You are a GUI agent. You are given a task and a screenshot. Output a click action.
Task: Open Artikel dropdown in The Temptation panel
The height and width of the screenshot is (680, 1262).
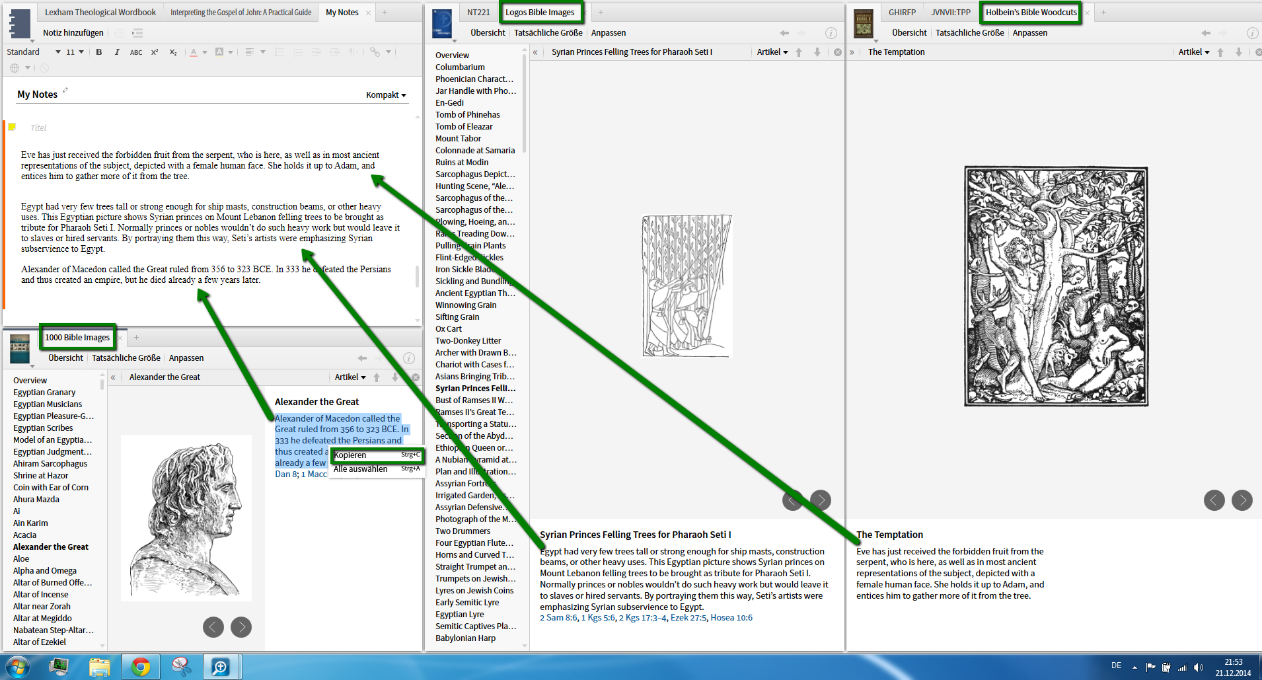coord(1194,52)
